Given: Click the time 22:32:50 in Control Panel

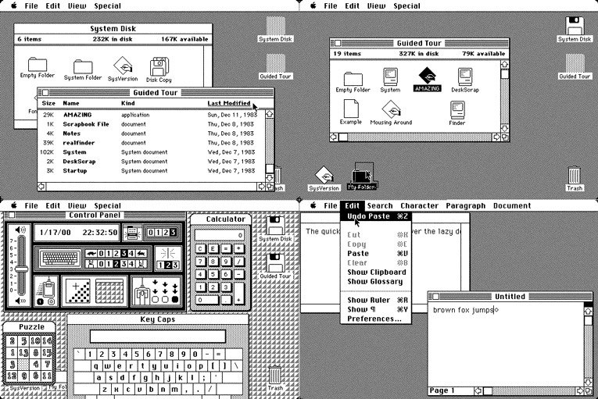Looking at the screenshot, I should pyautogui.click(x=100, y=233).
